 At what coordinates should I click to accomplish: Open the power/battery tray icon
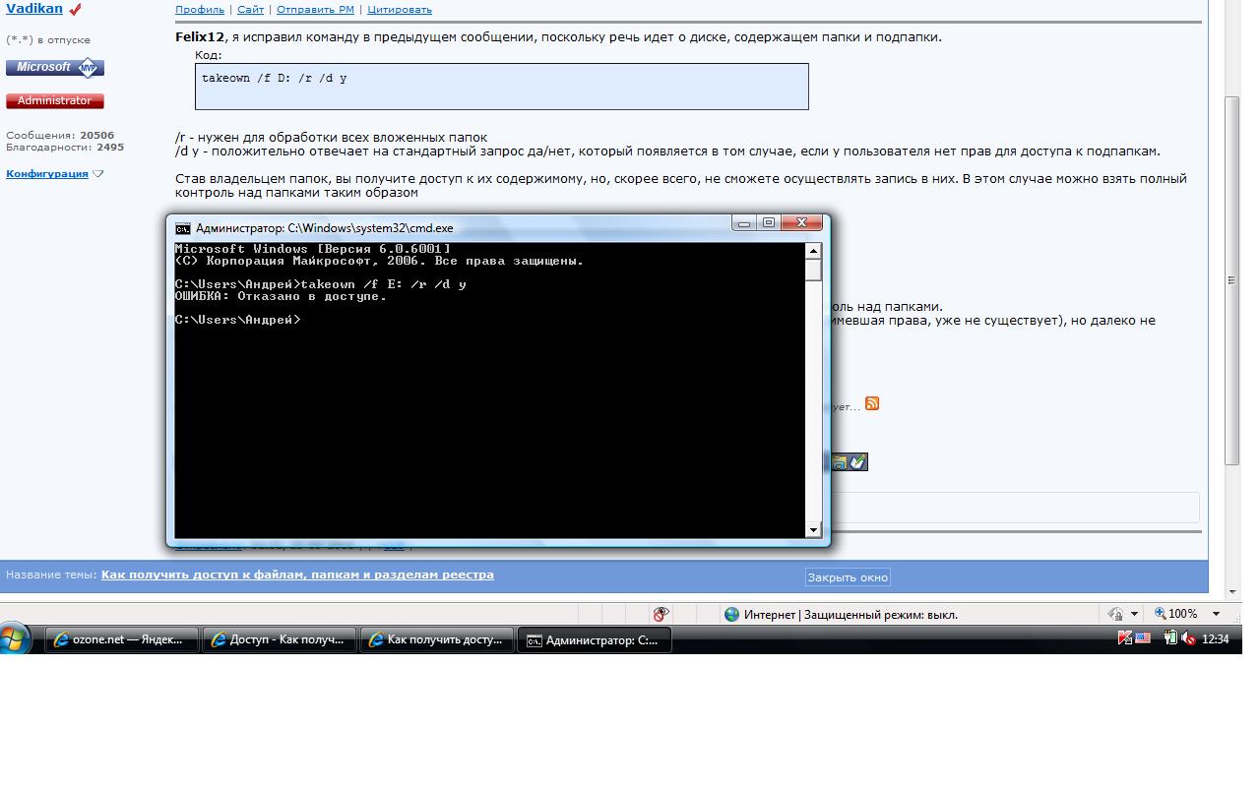(1170, 638)
